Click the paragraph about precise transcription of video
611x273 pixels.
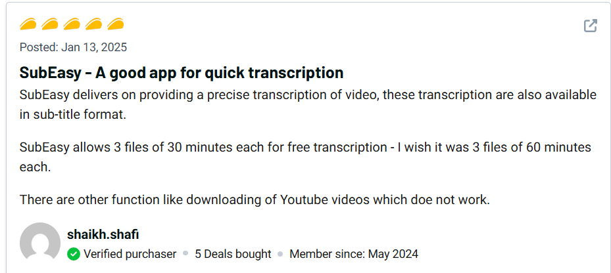point(308,104)
